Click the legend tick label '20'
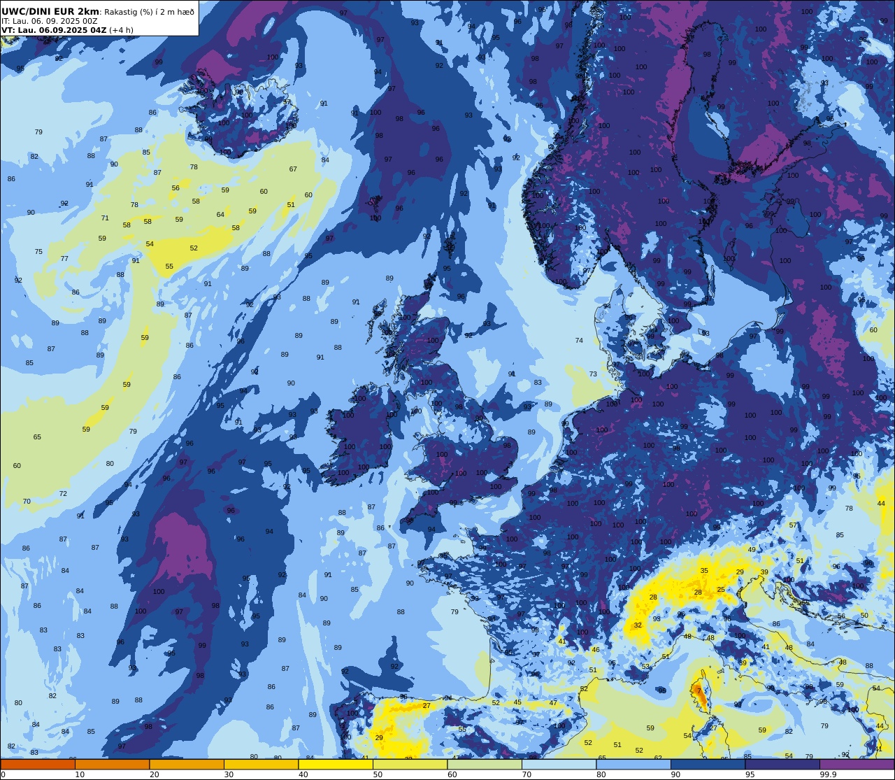Viewport: 895px width, 780px height. coord(155,774)
